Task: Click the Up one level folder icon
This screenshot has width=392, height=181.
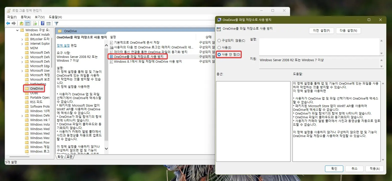Action: click(x=21, y=23)
